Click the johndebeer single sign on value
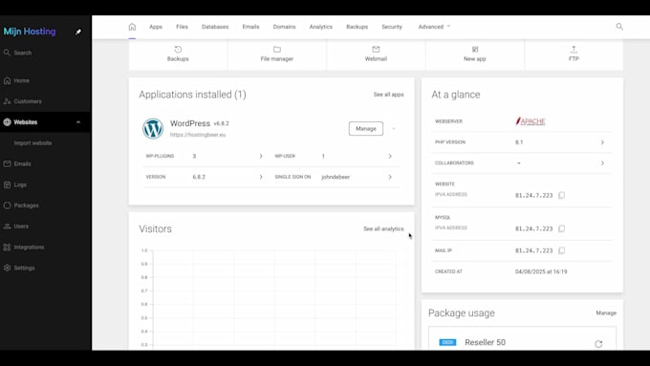Viewport: 650px width, 366px height. 336,177
